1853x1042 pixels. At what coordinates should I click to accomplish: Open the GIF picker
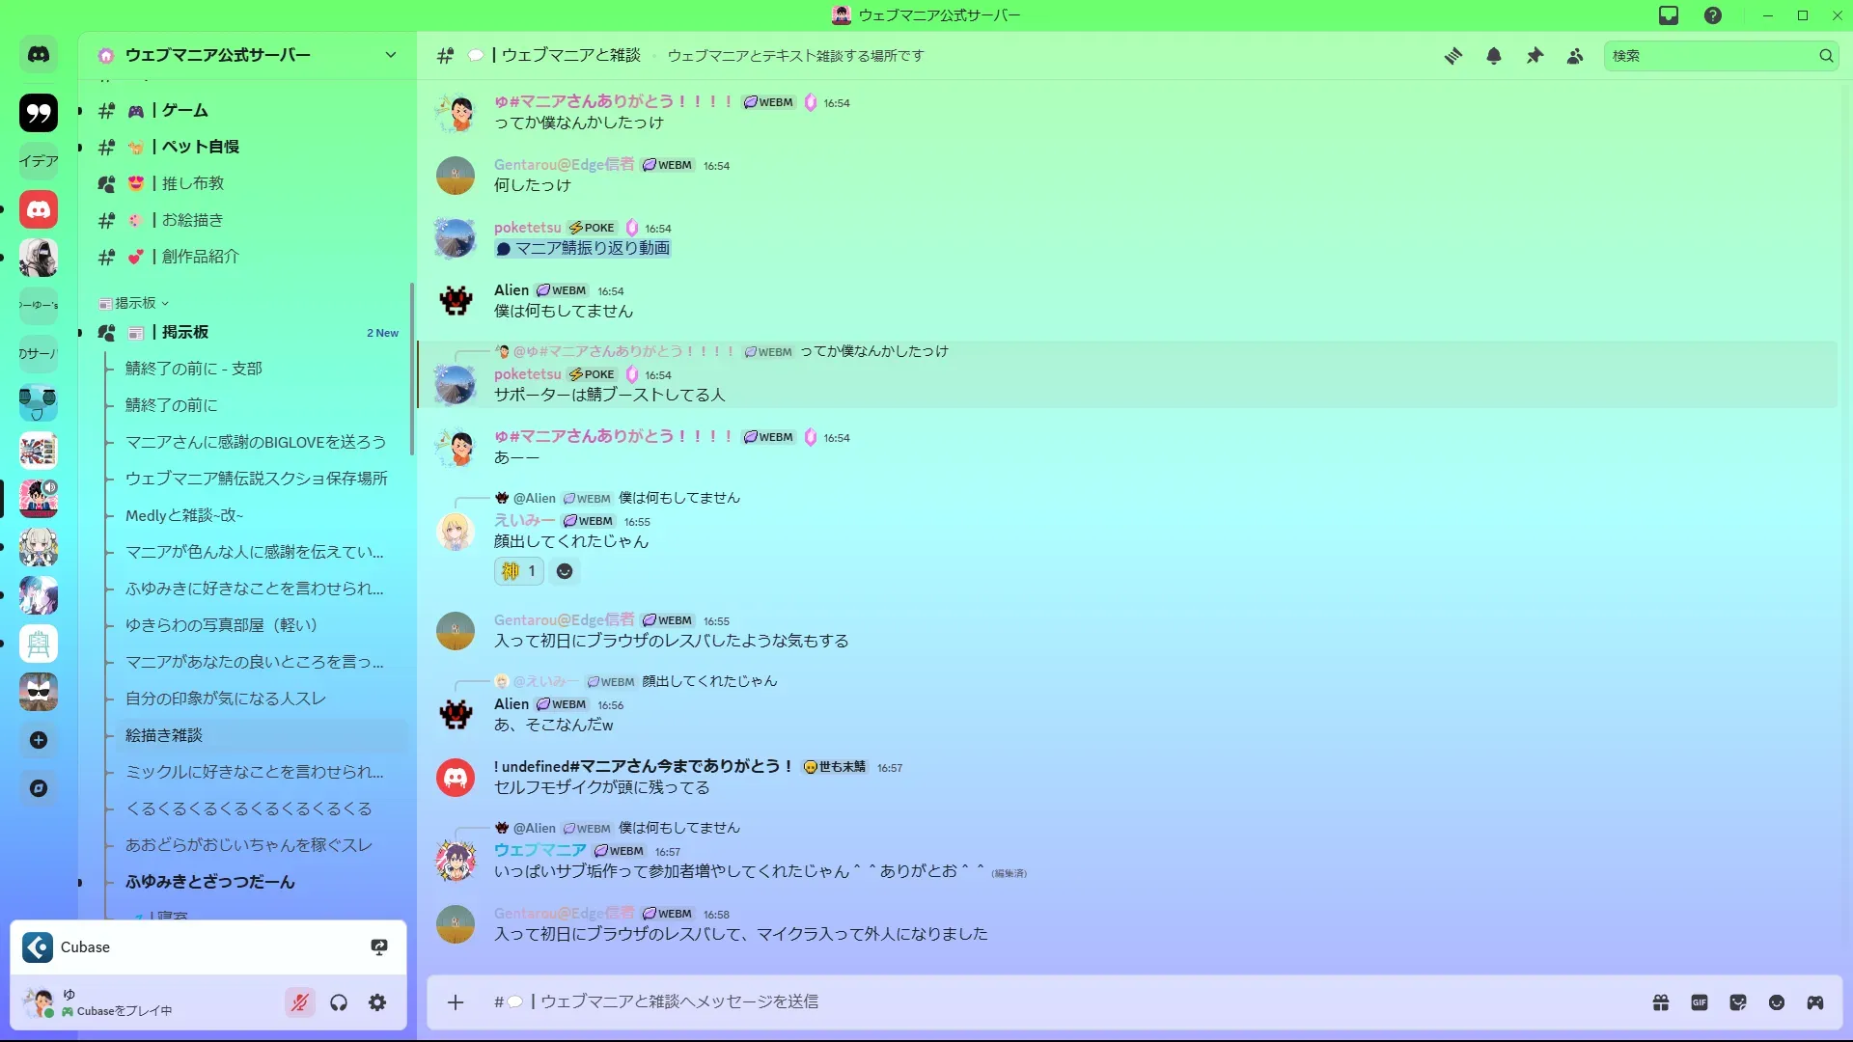pyautogui.click(x=1700, y=1002)
